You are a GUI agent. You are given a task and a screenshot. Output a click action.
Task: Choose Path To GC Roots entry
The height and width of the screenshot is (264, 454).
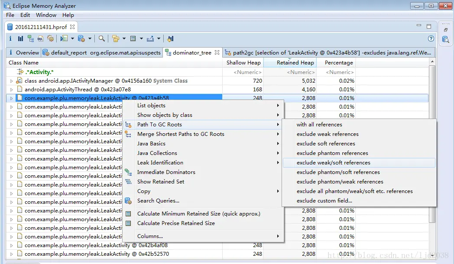click(203, 125)
